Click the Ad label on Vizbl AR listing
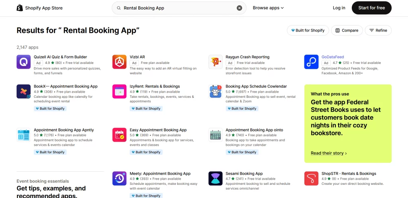The width and height of the screenshot is (408, 198). (x=134, y=63)
